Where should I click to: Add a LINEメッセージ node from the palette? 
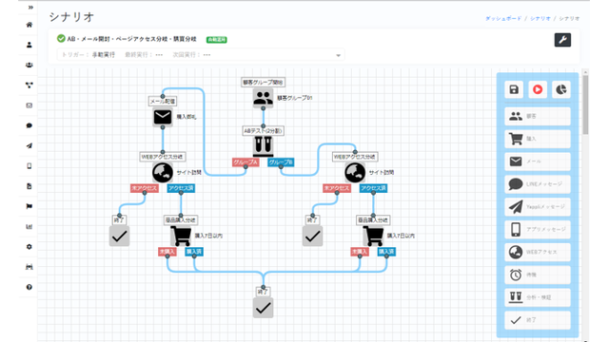(x=538, y=184)
